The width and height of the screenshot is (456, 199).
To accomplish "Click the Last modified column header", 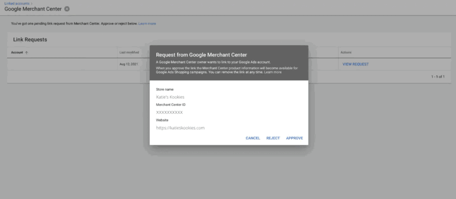I will (129, 53).
